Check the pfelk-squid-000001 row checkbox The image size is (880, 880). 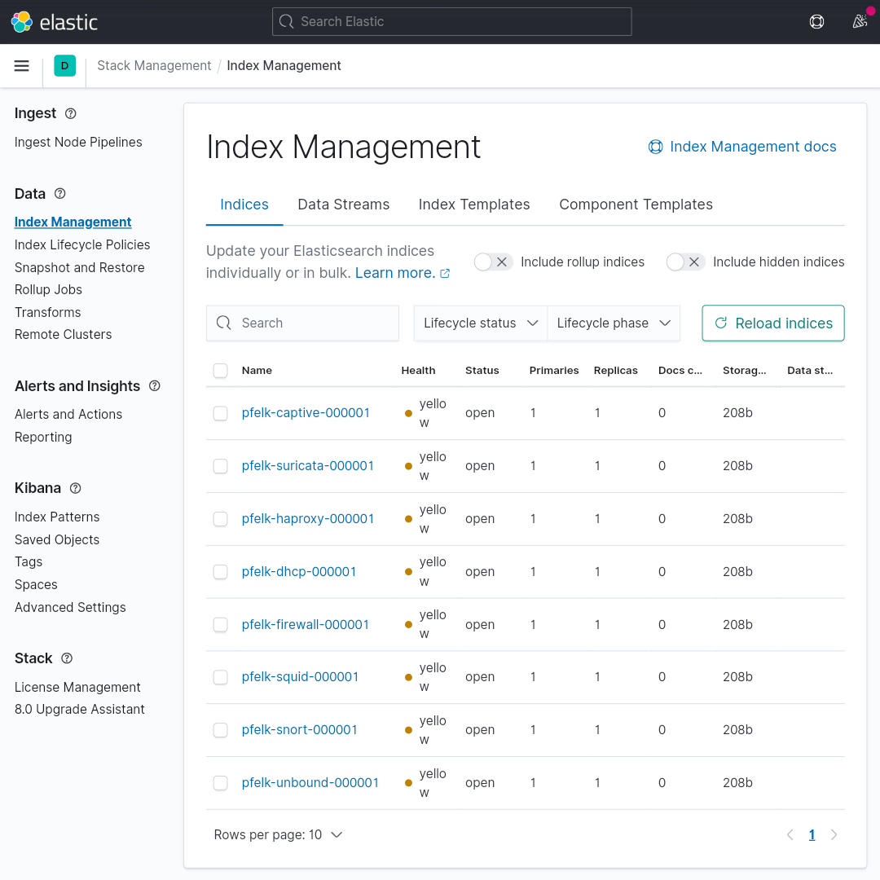coord(221,677)
